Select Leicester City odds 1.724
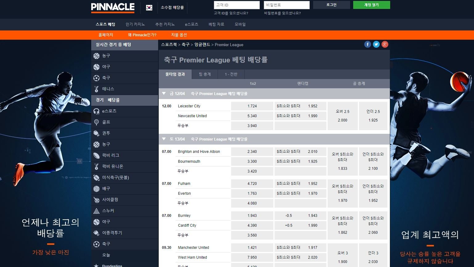 [x=252, y=106]
